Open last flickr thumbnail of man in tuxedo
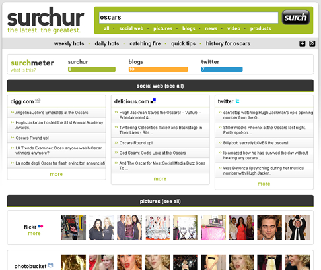321x270 pixels. point(297,227)
